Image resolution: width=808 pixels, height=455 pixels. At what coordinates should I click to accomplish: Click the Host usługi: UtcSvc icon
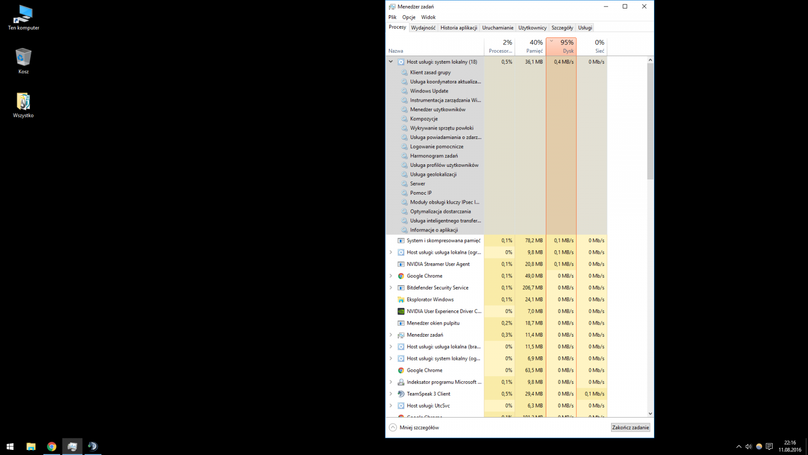[x=401, y=405]
